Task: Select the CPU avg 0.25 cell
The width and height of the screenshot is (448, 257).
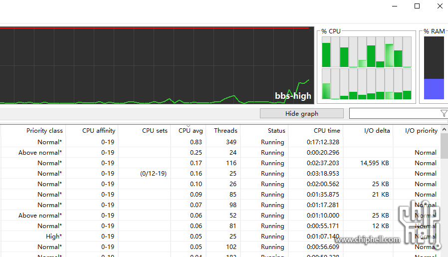Action: 196,153
